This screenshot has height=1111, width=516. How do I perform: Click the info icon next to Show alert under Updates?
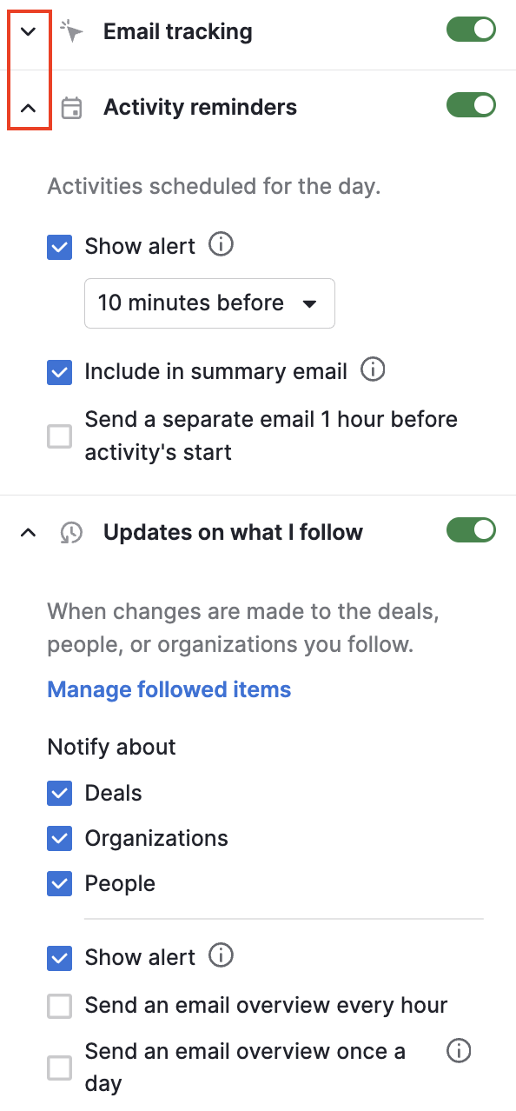coord(222,955)
